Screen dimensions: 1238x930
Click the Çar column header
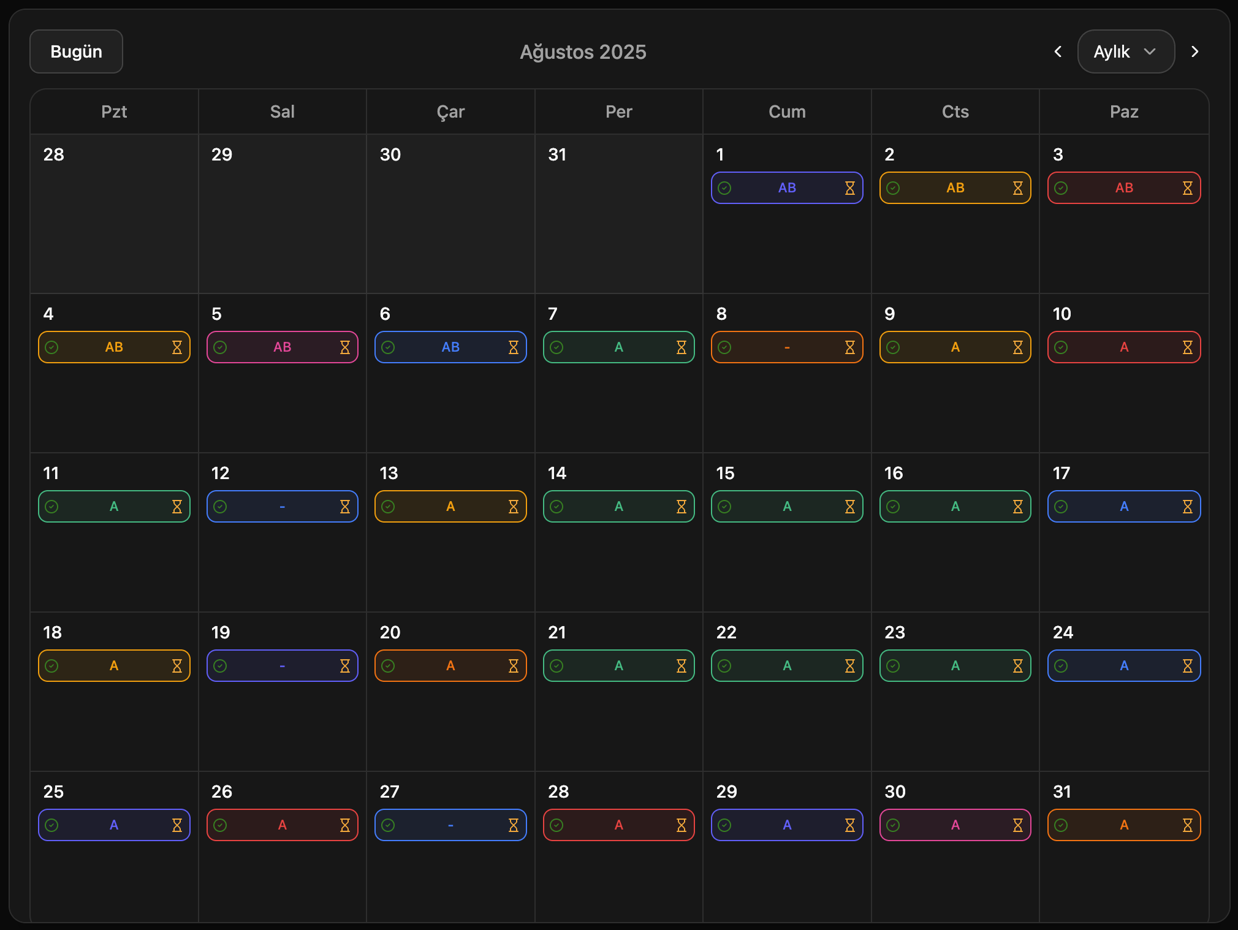pyautogui.click(x=450, y=112)
